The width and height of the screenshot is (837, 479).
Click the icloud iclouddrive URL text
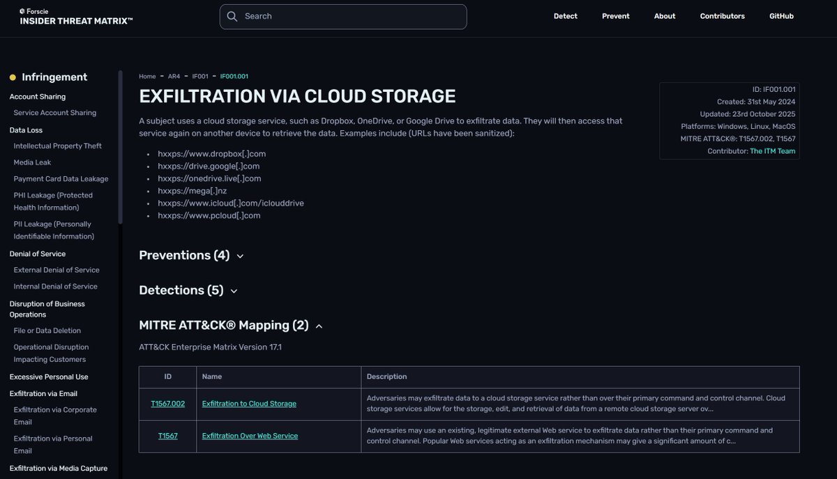point(231,203)
